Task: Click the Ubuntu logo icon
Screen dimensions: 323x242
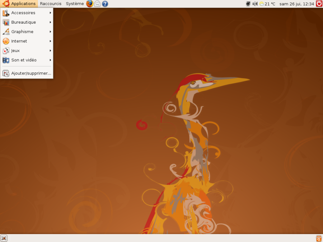Action: 6,4
